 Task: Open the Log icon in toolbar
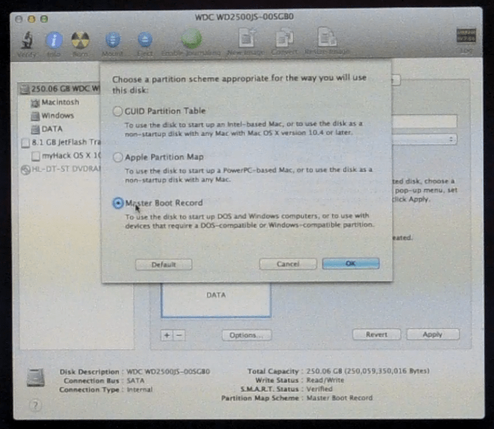pos(466,36)
